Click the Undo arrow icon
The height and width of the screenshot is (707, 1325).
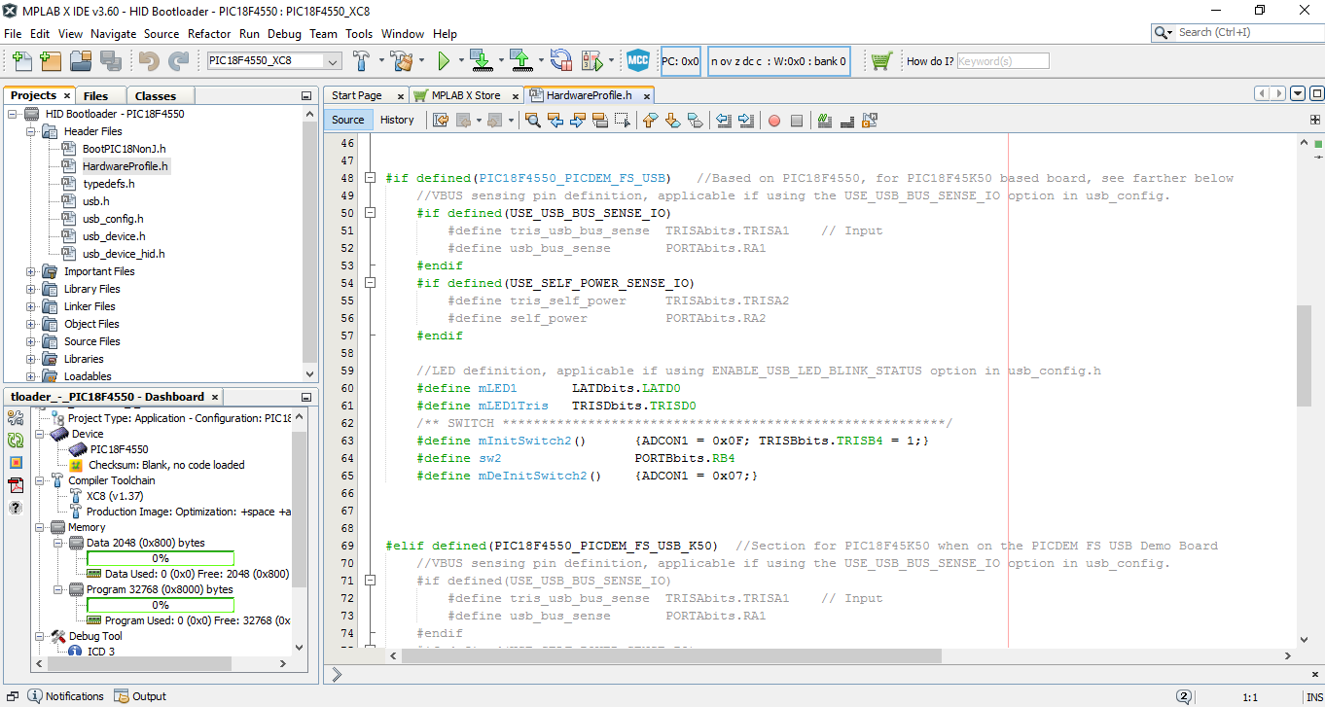coord(148,61)
